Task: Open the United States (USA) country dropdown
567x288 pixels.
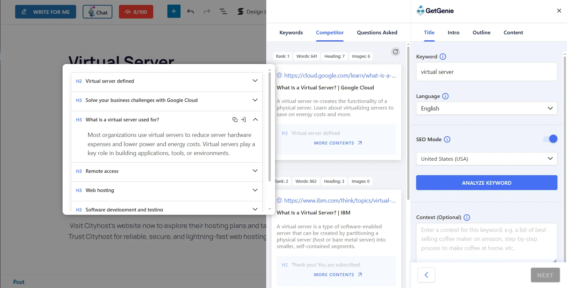Action: [487, 159]
